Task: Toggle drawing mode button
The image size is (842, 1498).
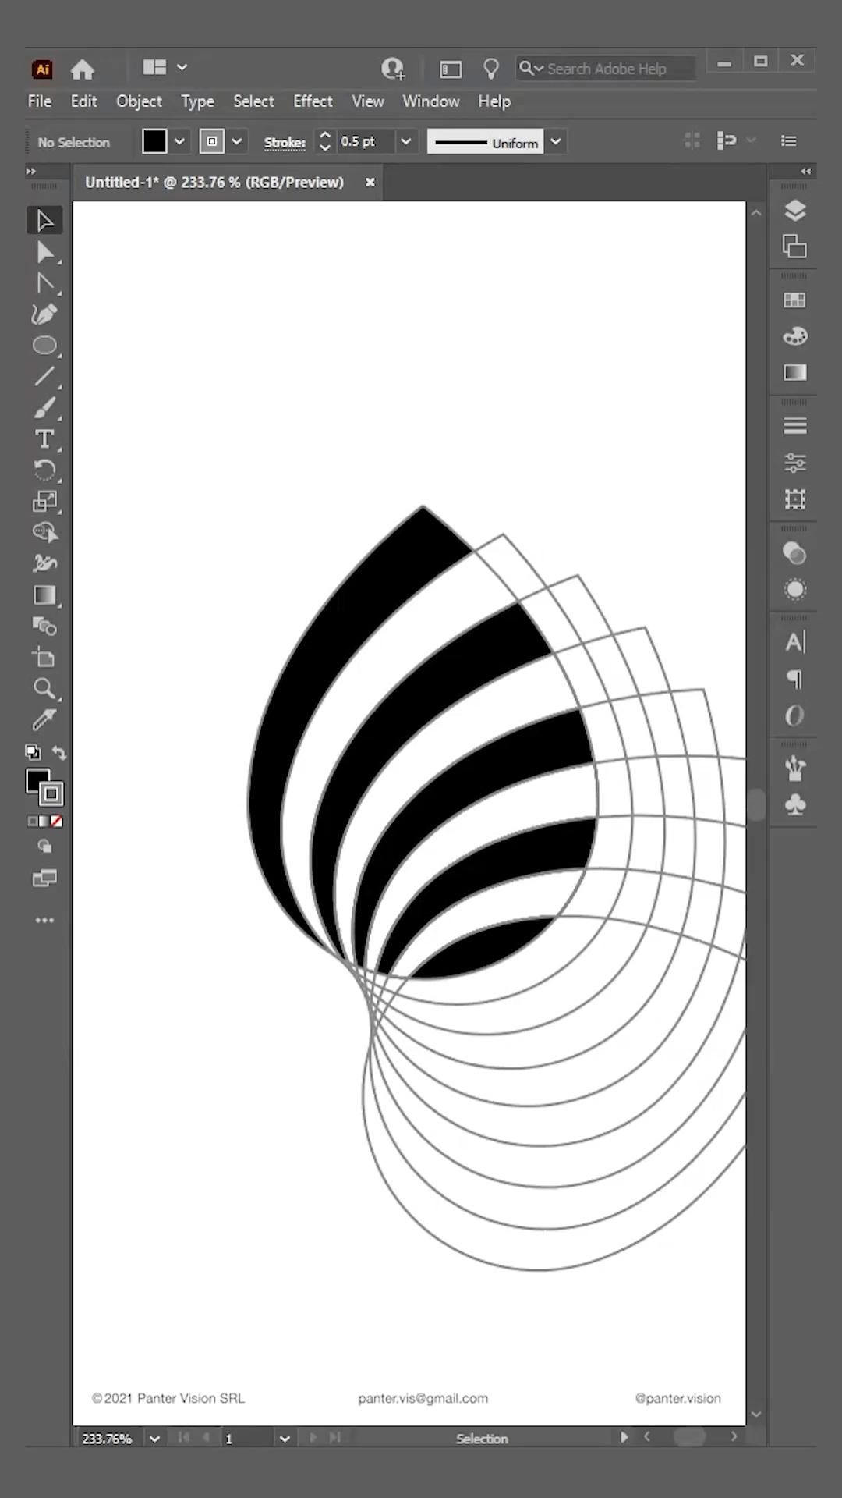Action: [x=44, y=847]
